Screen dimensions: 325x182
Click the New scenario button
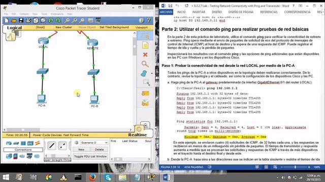(x=81, y=150)
